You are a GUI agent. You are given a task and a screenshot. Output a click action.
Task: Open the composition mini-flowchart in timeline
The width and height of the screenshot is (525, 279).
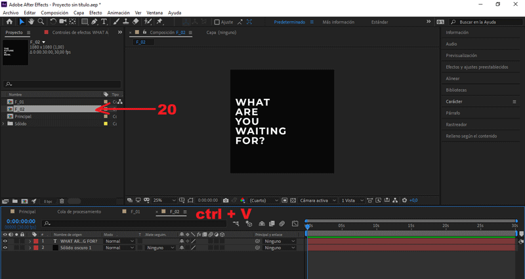[x=236, y=223]
